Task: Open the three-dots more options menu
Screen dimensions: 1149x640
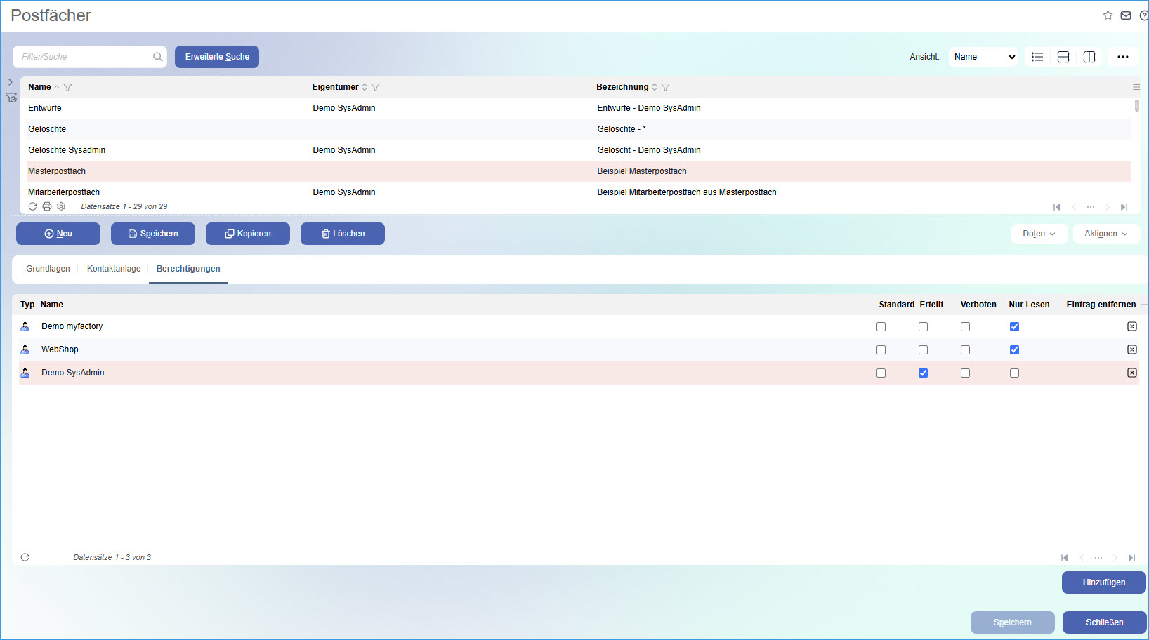Action: (x=1122, y=57)
